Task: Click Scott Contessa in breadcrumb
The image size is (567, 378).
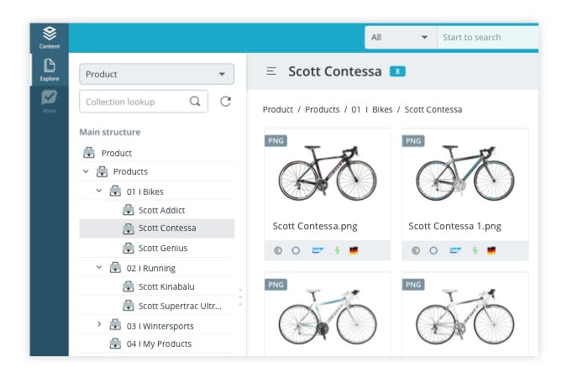Action: [433, 109]
